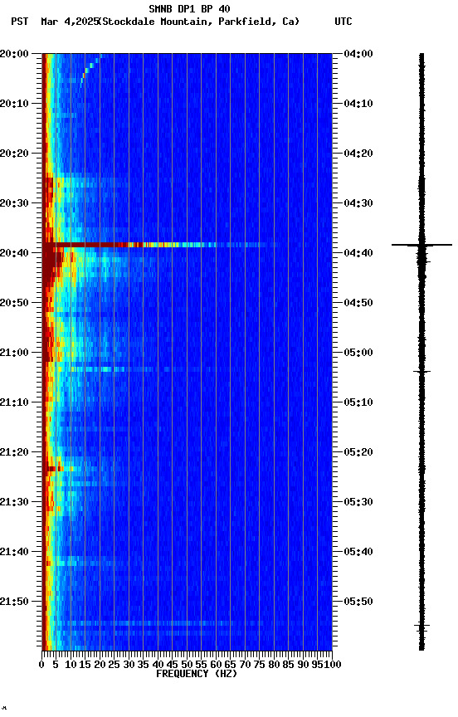The image size is (458, 717).
Task: Click the '05:50' UTC time label
Action: [358, 602]
